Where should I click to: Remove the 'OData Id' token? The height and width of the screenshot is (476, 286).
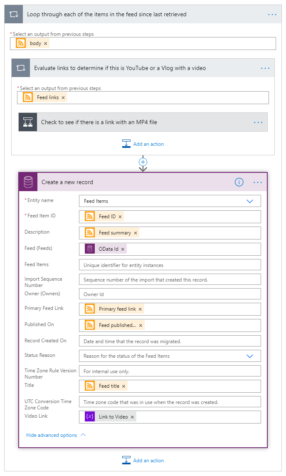pyautogui.click(x=123, y=249)
